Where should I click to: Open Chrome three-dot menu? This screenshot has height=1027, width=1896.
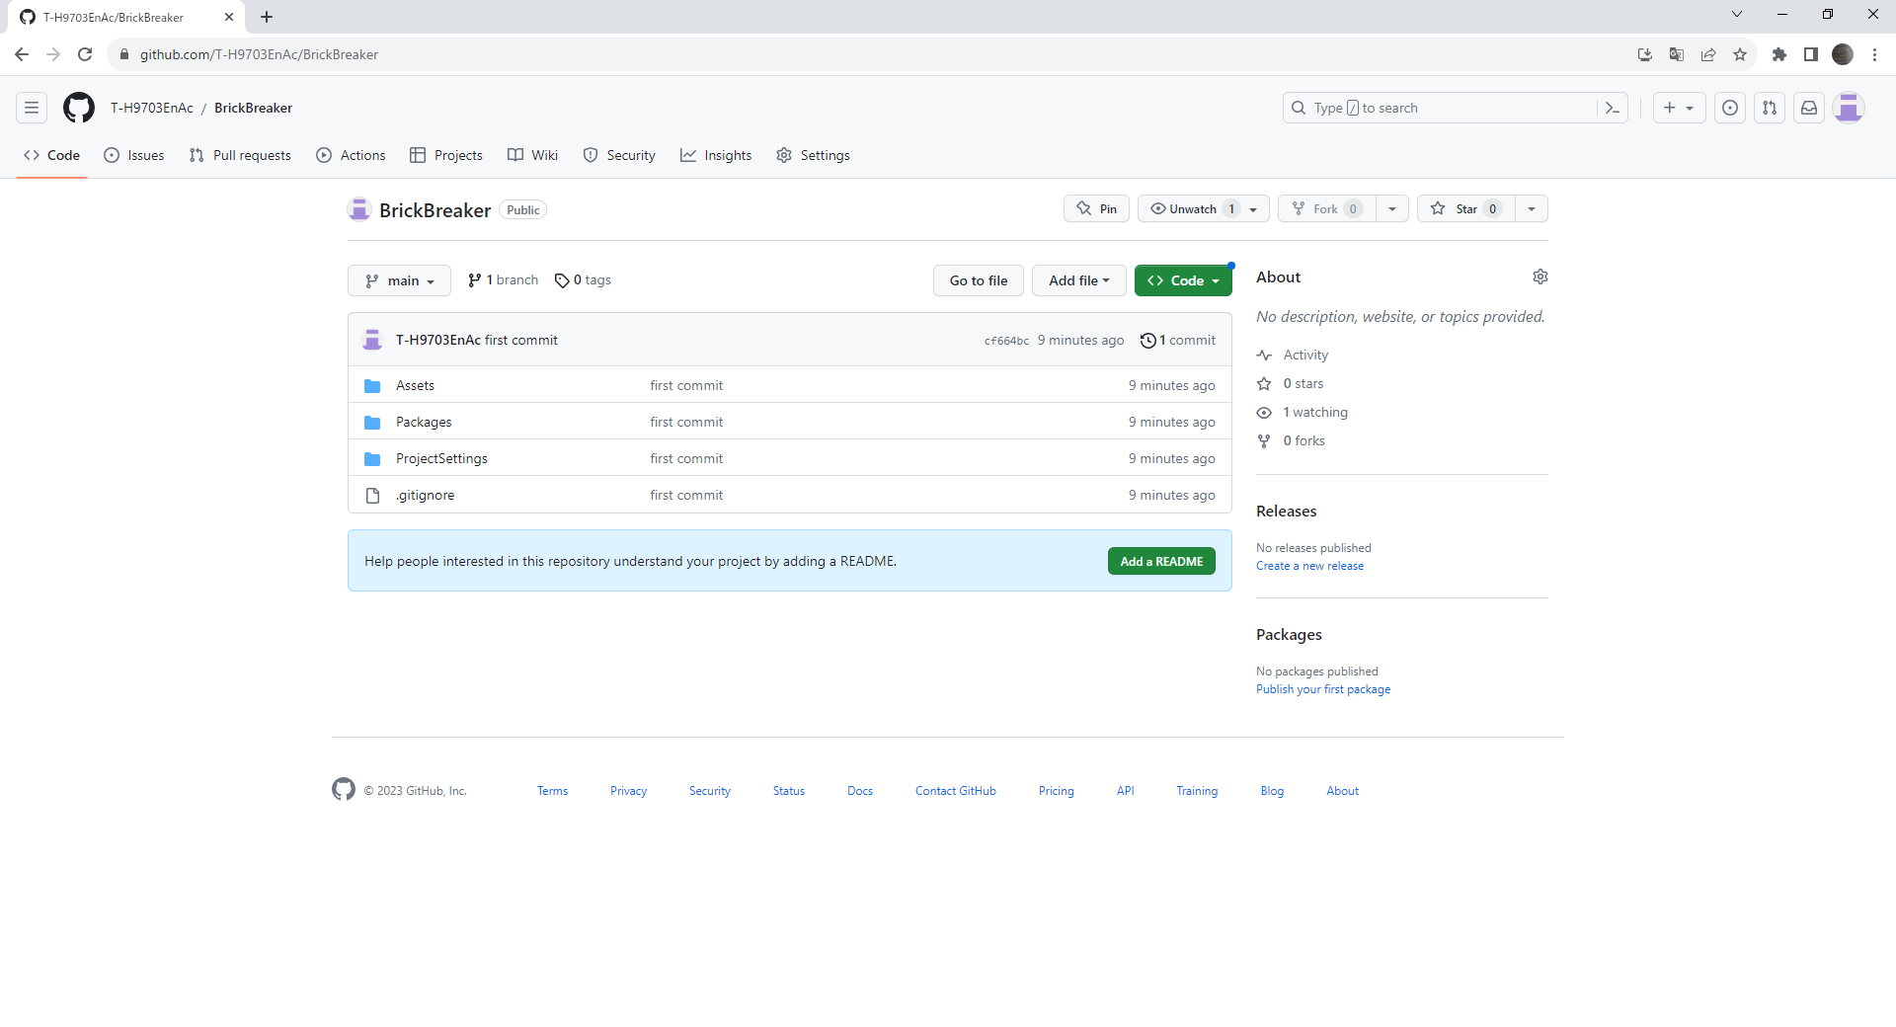click(x=1874, y=54)
